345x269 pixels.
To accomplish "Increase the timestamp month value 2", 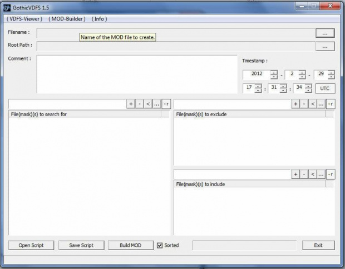I will tap(302, 72).
